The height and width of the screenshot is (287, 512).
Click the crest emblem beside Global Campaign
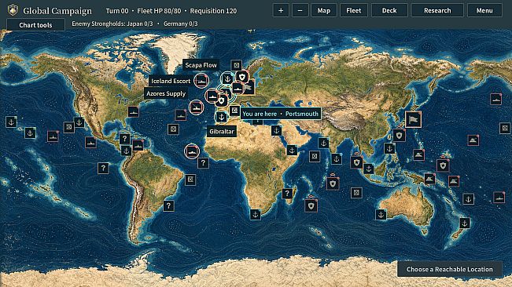coord(13,10)
